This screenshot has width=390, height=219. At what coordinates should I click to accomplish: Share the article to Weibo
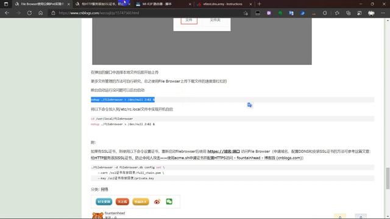tap(157, 201)
